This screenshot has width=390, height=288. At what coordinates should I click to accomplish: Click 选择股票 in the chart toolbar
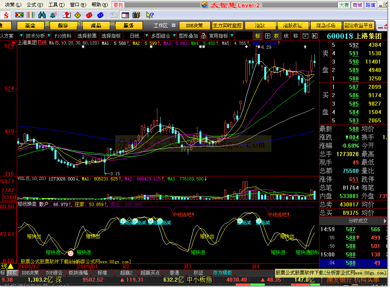tap(87, 36)
